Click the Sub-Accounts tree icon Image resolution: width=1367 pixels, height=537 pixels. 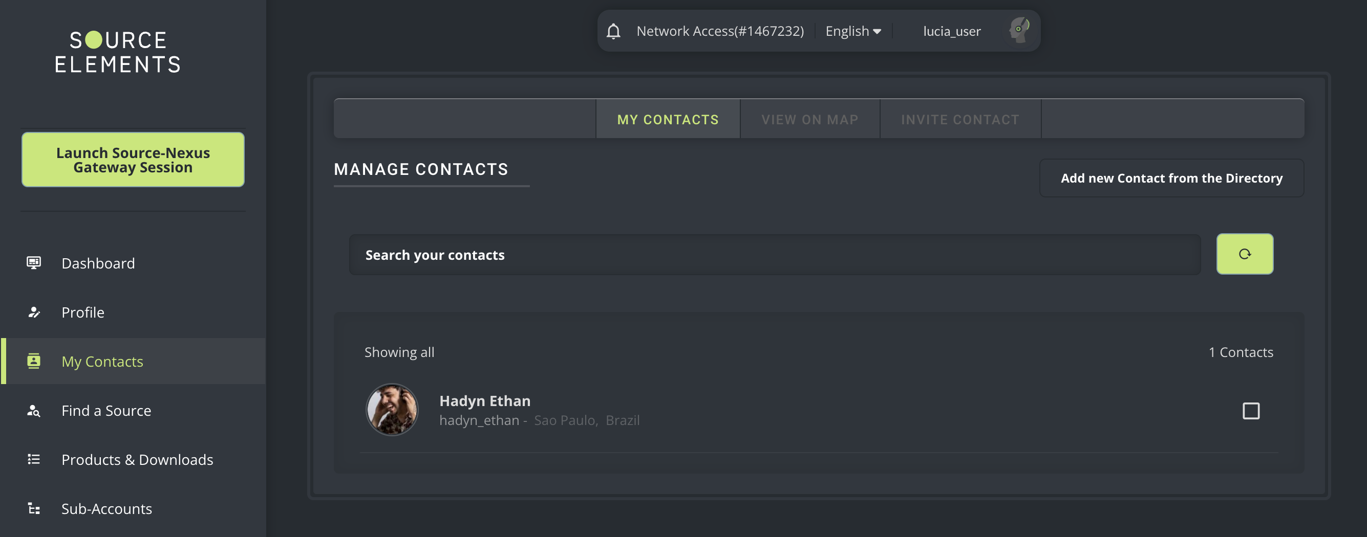coord(34,508)
